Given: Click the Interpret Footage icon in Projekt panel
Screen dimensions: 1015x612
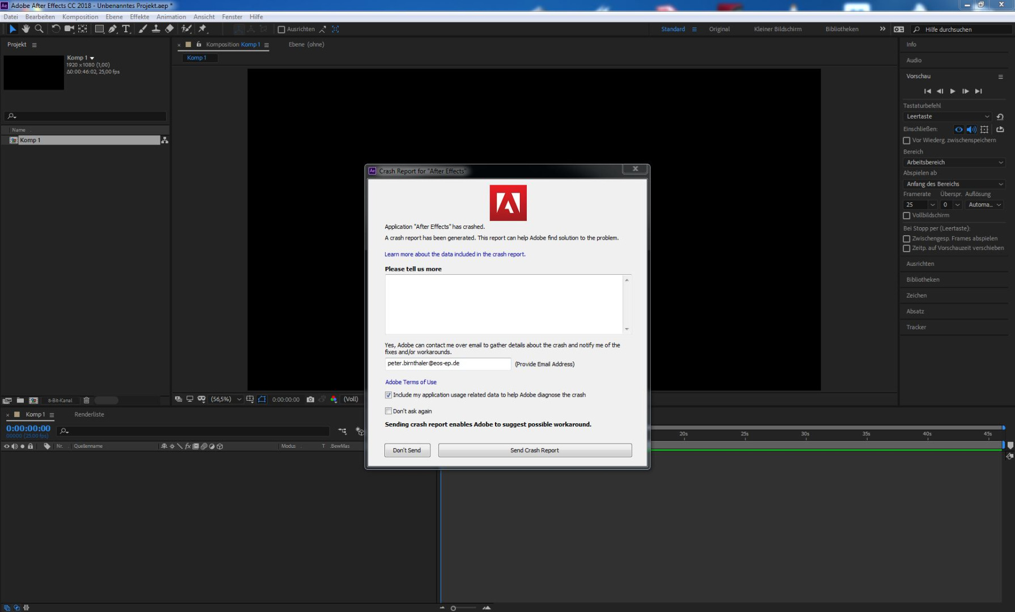Looking at the screenshot, I should (7, 400).
